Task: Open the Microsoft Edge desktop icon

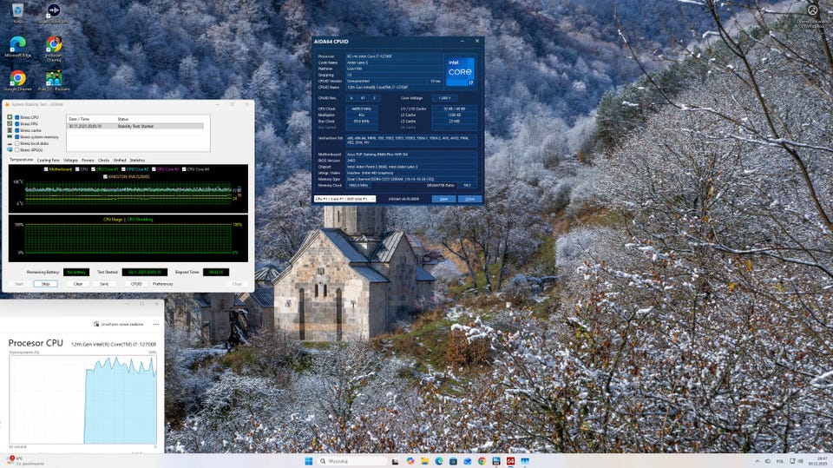Action: click(x=17, y=44)
